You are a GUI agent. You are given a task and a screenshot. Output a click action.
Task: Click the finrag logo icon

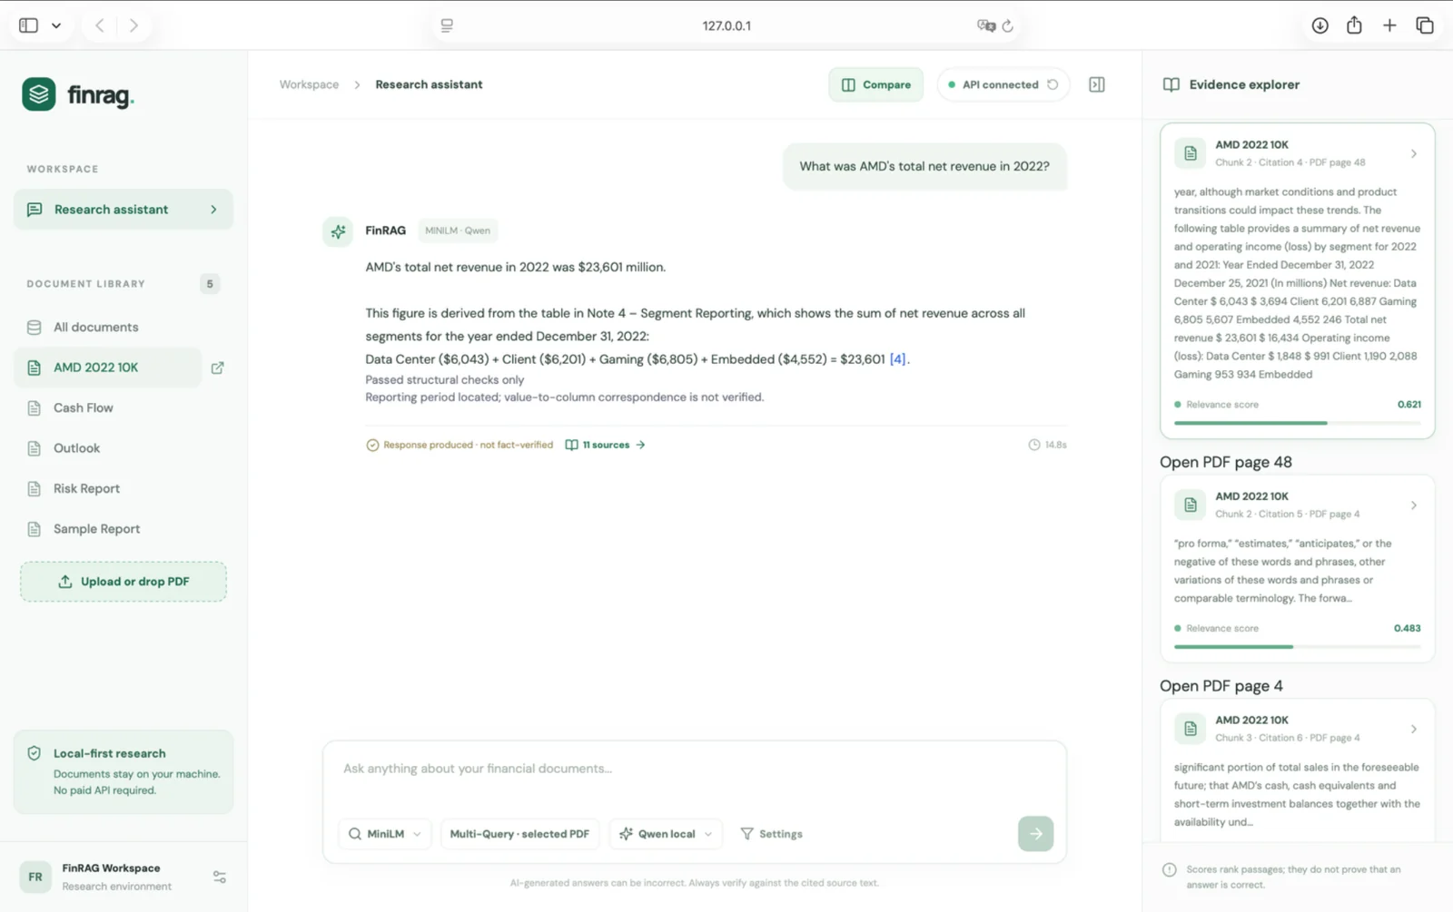tap(39, 94)
